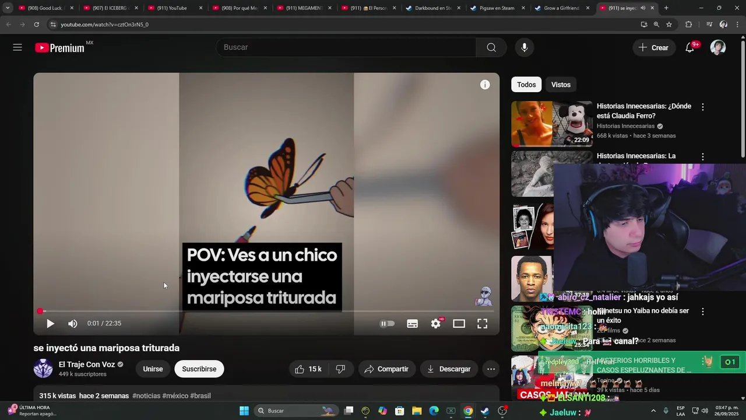Image resolution: width=746 pixels, height=420 pixels.
Task: Open options for Kimetsu no Yaiba video
Action: click(x=703, y=312)
